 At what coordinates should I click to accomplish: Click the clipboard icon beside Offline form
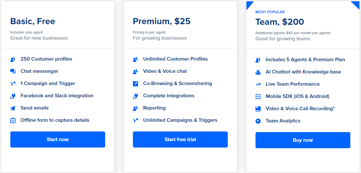pos(13,120)
